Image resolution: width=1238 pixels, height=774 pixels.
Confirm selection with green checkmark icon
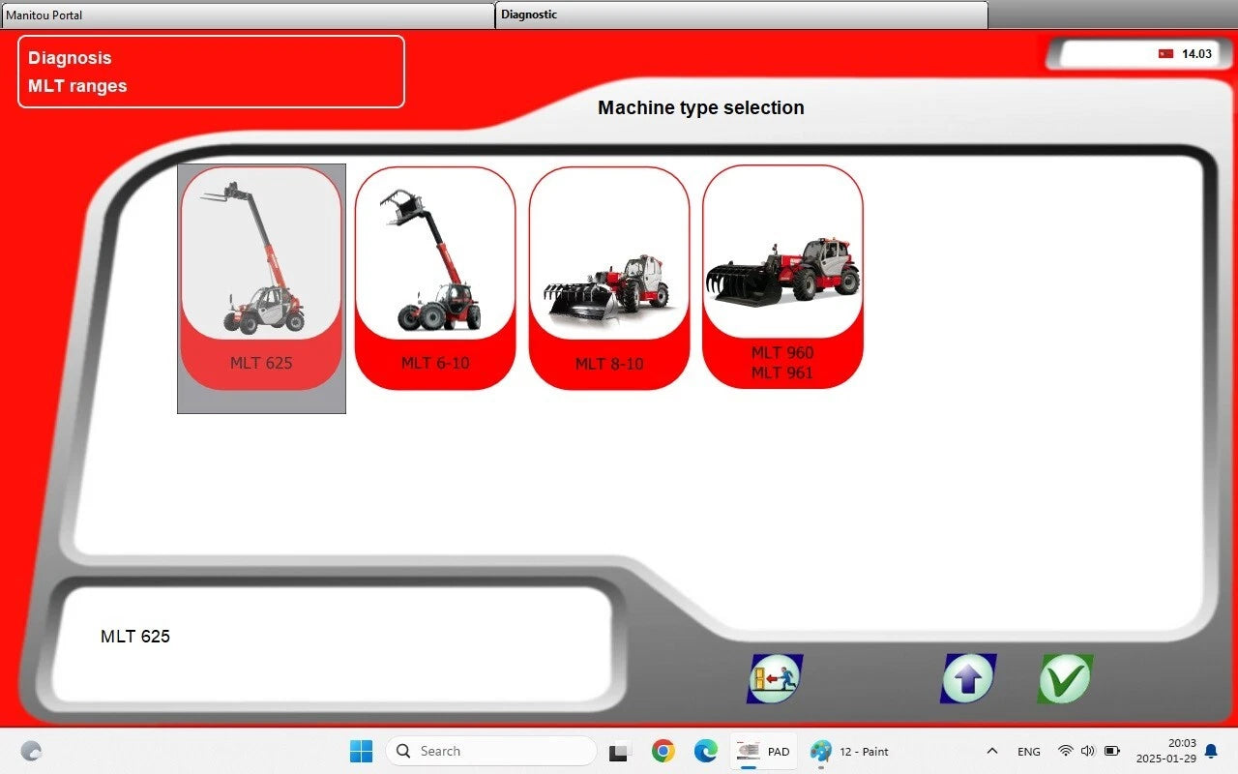pos(1065,679)
